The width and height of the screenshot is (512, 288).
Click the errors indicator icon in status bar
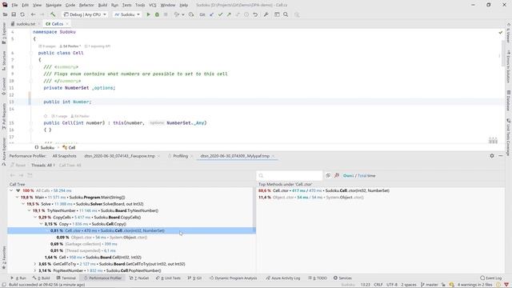pyautogui.click(x=506, y=285)
